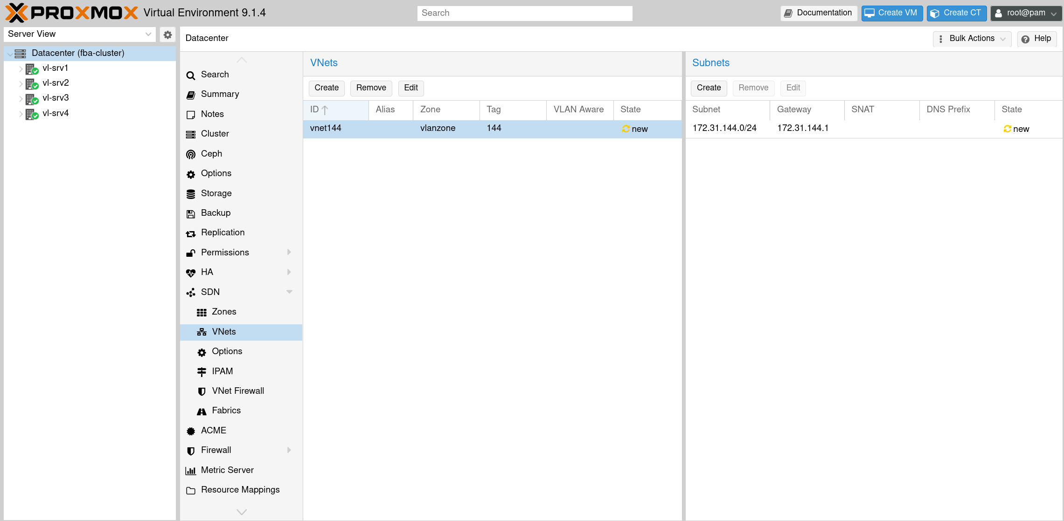Click the Zones grid icon

(x=202, y=313)
